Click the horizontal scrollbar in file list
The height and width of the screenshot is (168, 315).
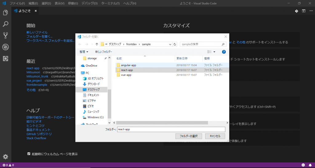[x=162, y=122]
